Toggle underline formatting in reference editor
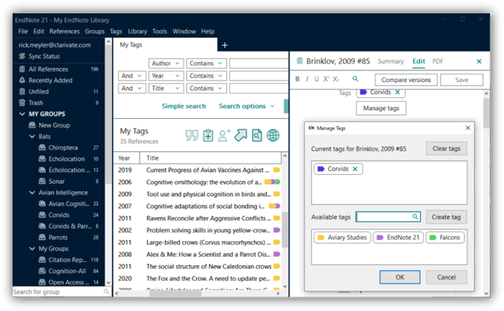 [x=317, y=79]
